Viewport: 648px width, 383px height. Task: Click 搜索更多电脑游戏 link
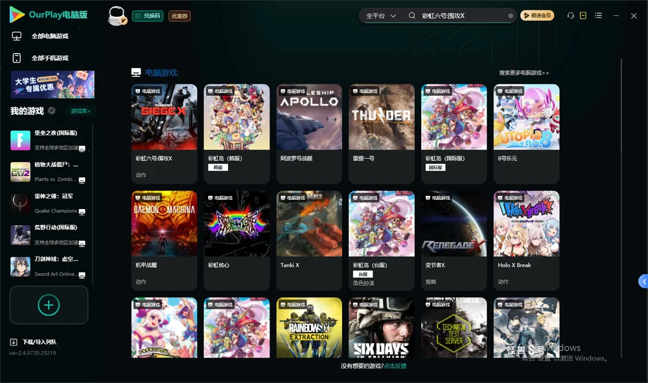[x=524, y=72]
